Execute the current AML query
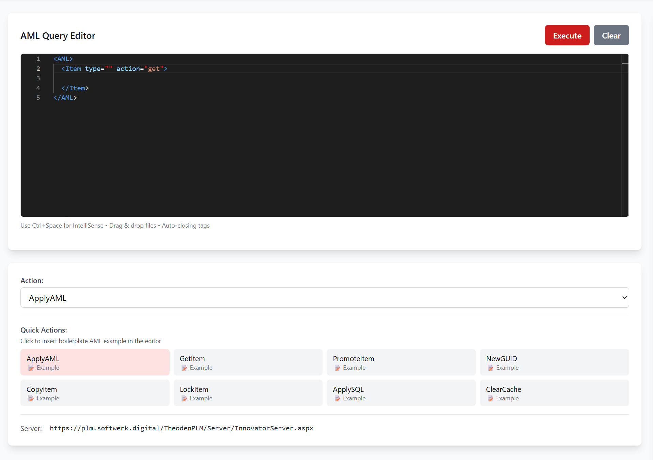 [566, 35]
